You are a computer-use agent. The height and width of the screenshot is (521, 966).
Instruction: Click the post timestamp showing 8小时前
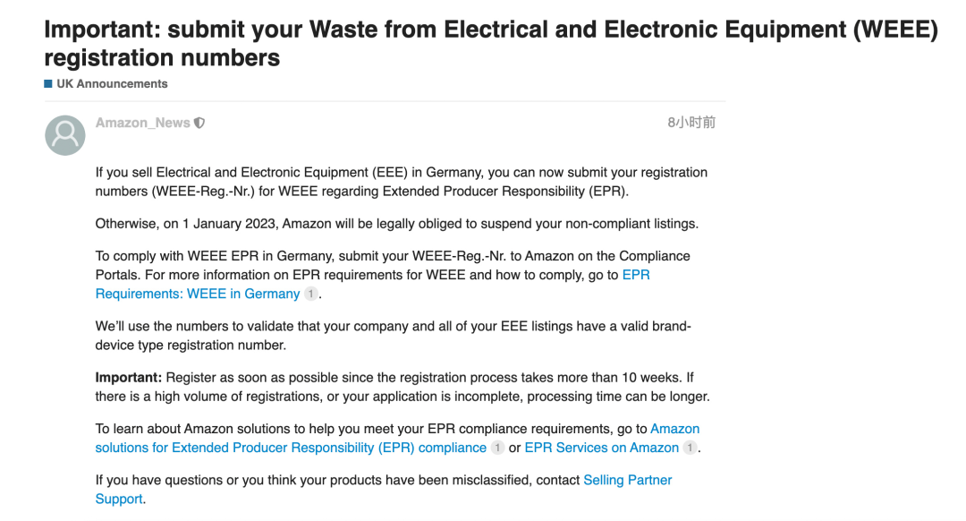pyautogui.click(x=691, y=123)
